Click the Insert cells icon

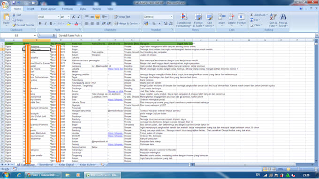[x=222, y=17]
